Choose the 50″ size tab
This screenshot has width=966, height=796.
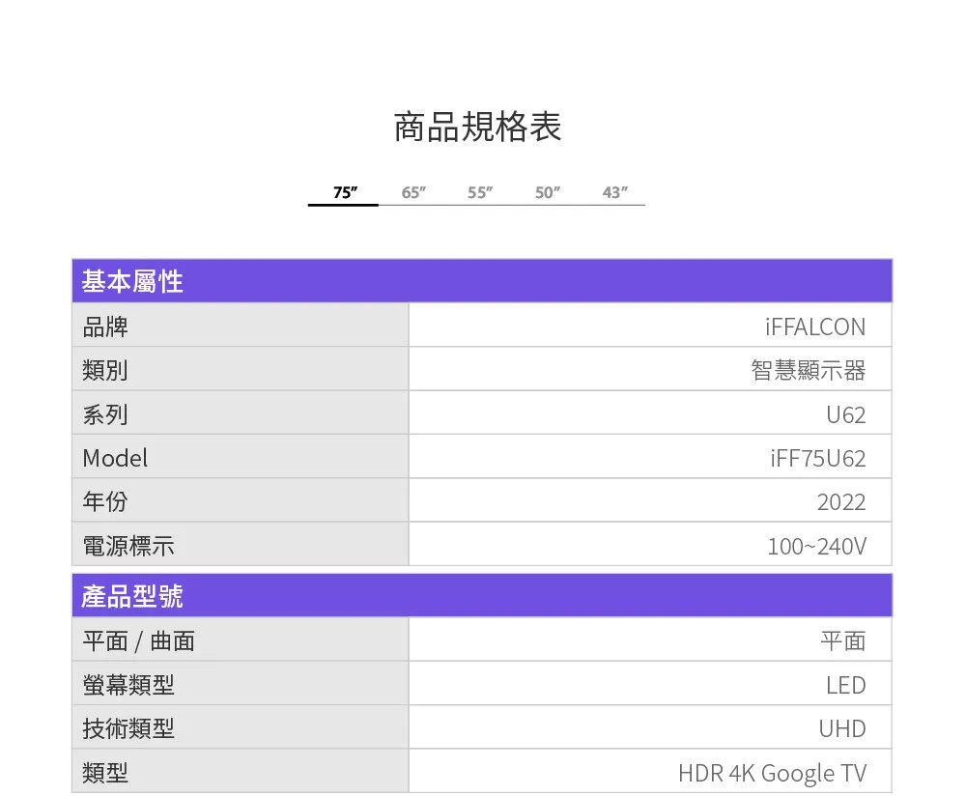(547, 193)
